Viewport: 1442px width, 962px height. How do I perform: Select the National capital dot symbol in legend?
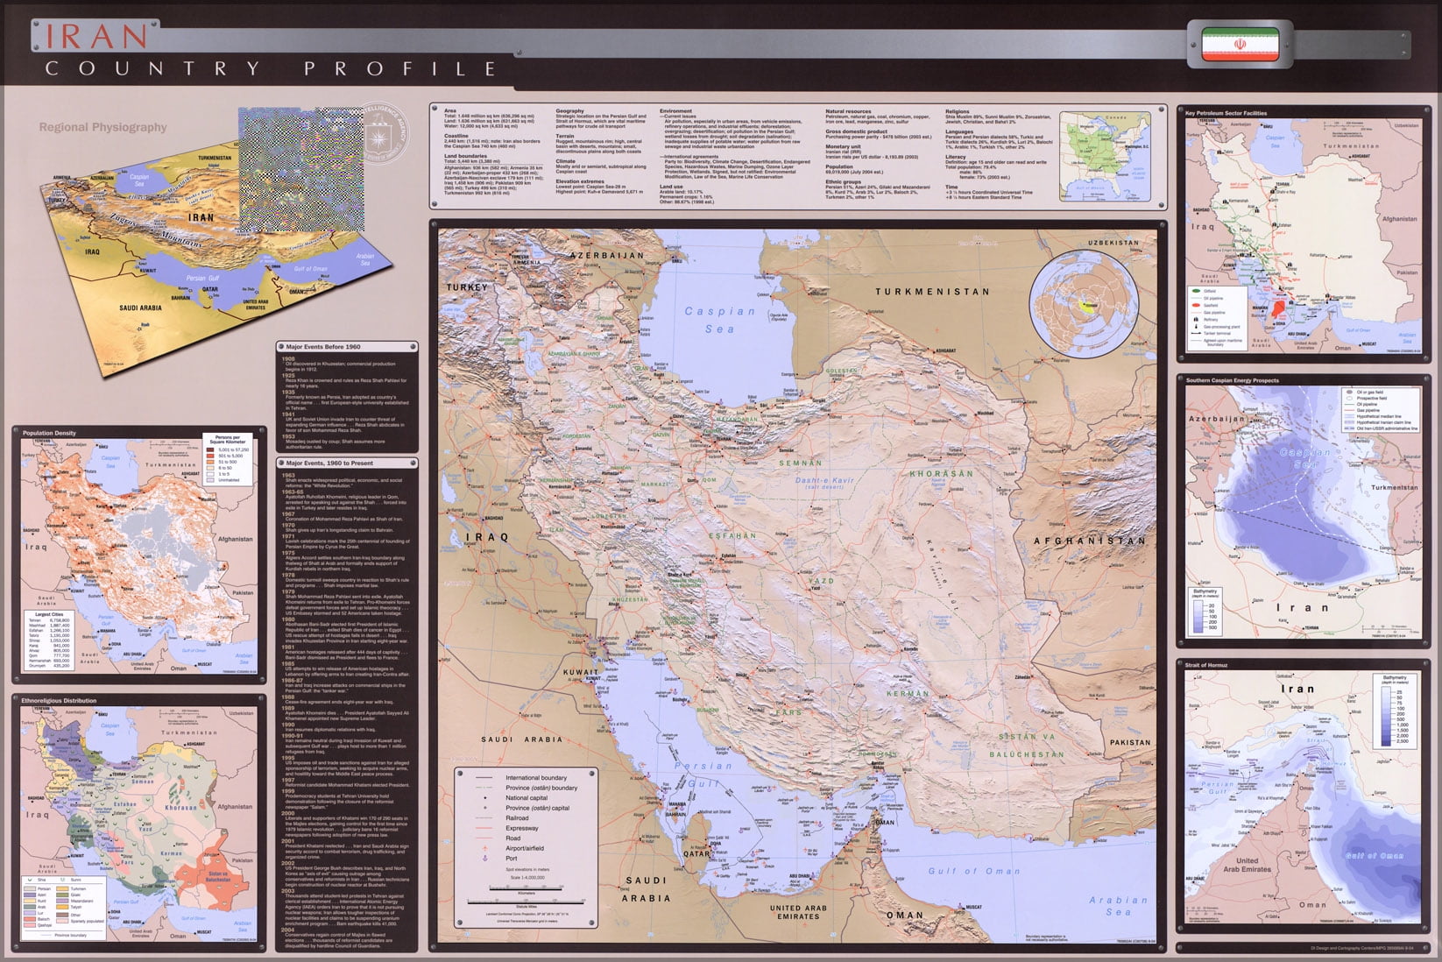pyautogui.click(x=484, y=798)
